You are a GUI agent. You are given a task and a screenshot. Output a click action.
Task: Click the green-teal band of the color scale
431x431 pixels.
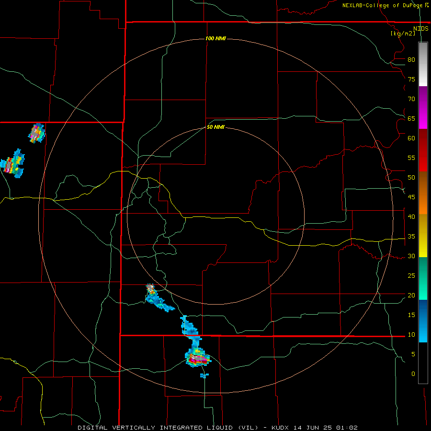(423, 278)
